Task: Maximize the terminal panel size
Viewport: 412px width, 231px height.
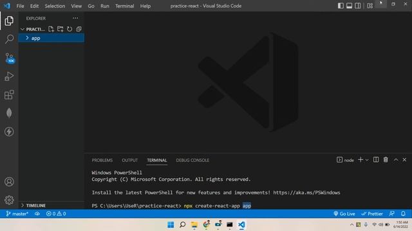Action: coord(396,160)
